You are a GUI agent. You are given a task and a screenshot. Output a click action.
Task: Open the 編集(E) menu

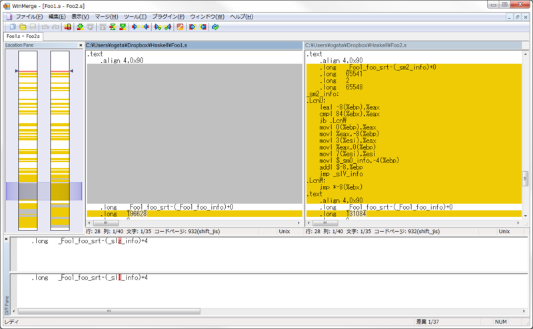(57, 17)
